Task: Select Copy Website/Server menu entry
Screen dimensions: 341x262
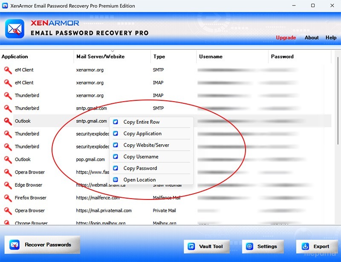Action: coord(146,145)
